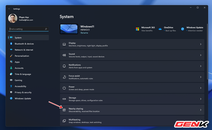Click the search magnifier icon

point(46,29)
